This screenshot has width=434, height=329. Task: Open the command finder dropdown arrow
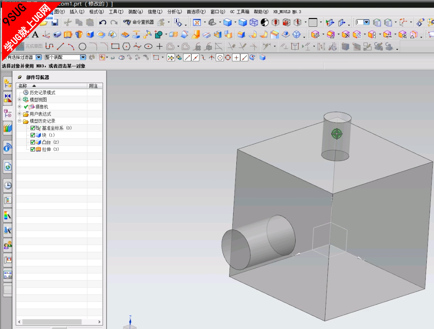169,22
